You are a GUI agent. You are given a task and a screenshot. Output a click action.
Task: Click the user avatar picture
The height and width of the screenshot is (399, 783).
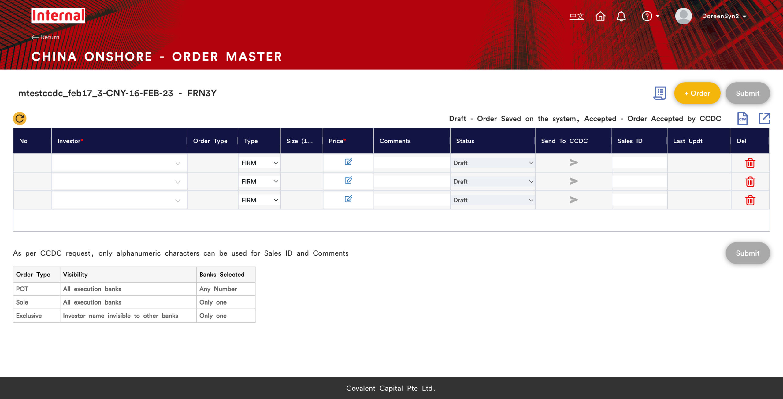(x=683, y=16)
